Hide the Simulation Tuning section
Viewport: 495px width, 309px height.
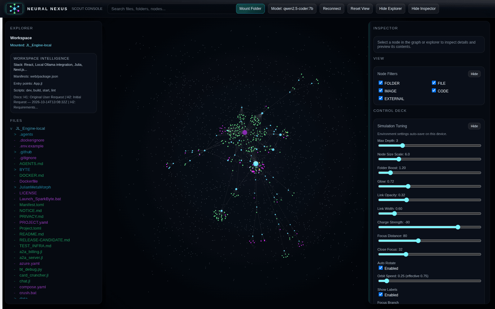click(x=474, y=126)
